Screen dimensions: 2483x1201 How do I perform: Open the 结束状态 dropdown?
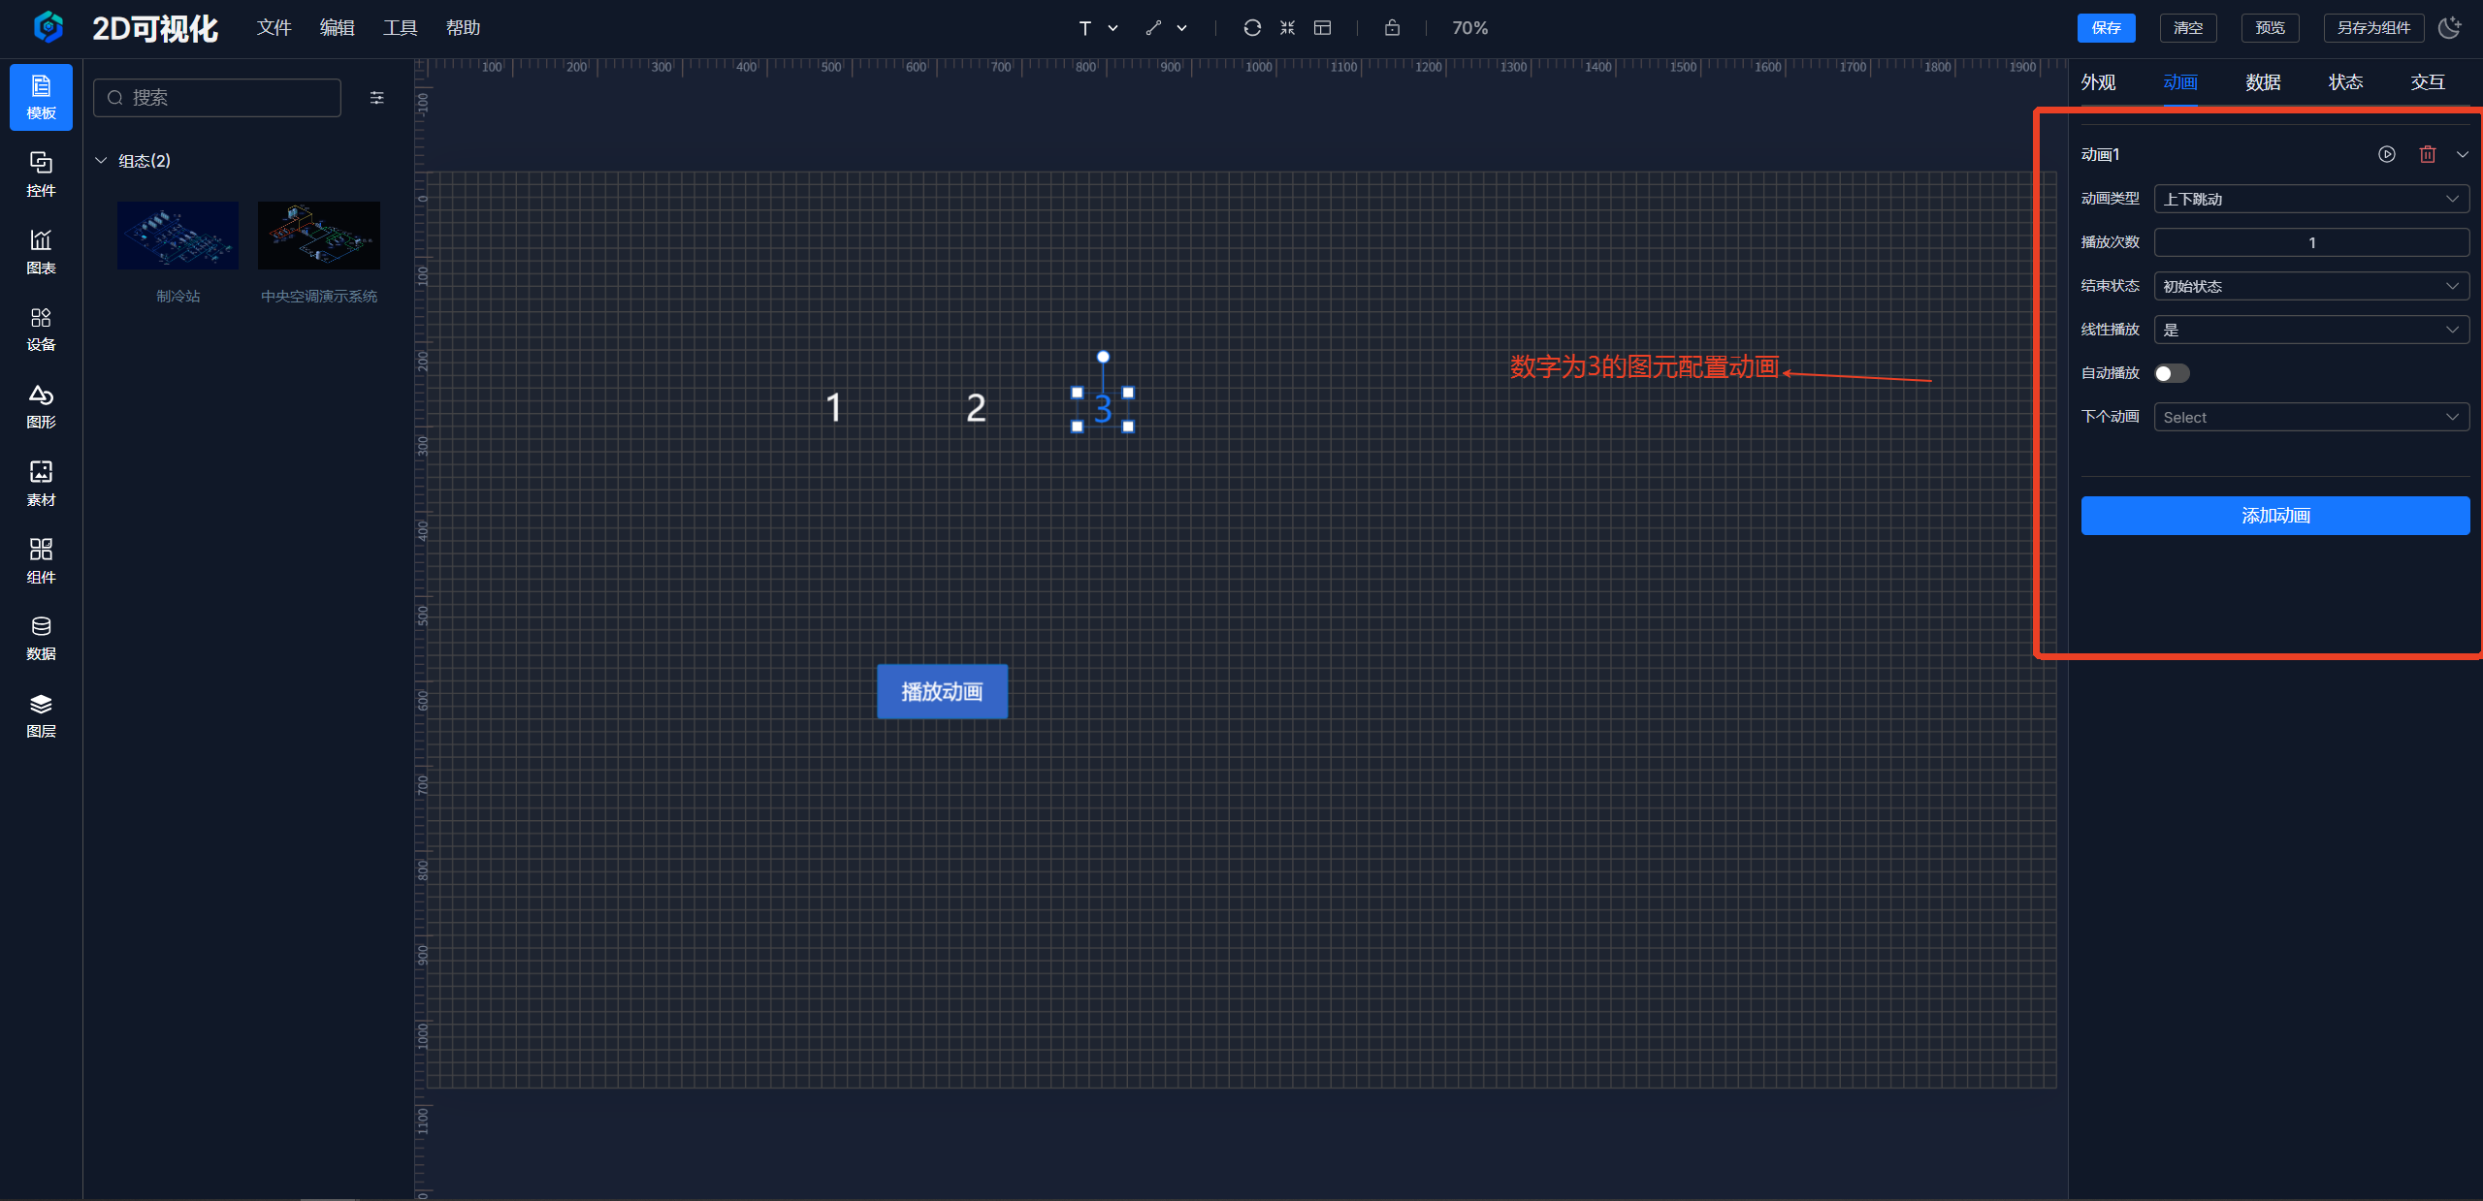click(2310, 286)
